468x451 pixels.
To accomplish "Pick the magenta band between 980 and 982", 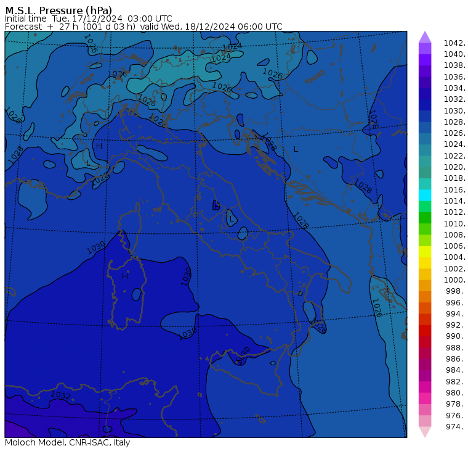I will [x=425, y=387].
